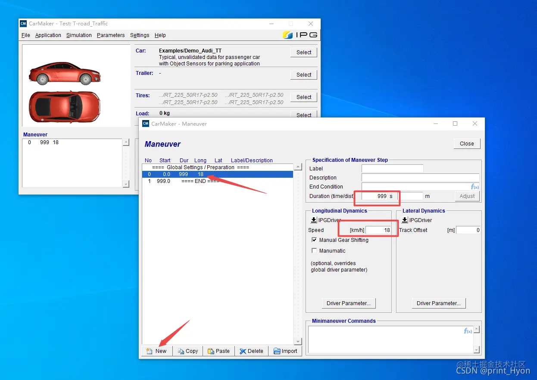The width and height of the screenshot is (537, 380).
Task: Close the CarMaker main window
Action: tap(311, 24)
